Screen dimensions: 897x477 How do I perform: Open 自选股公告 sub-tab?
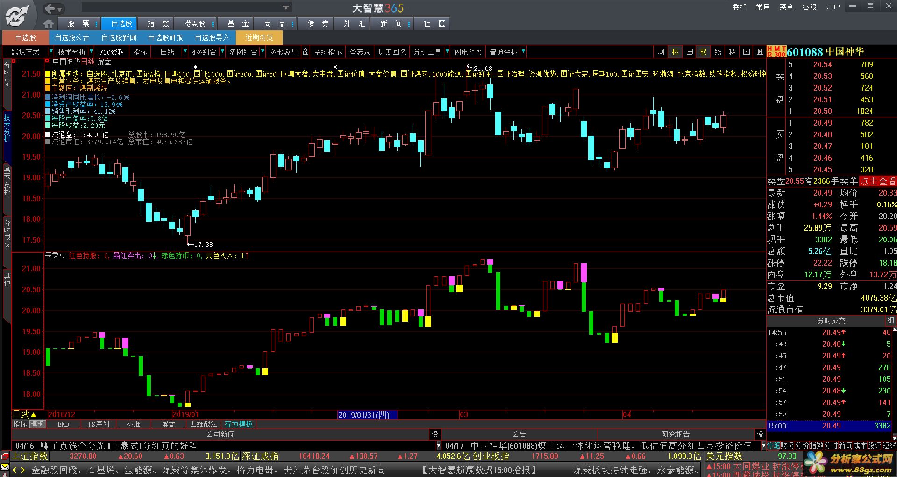click(x=72, y=37)
